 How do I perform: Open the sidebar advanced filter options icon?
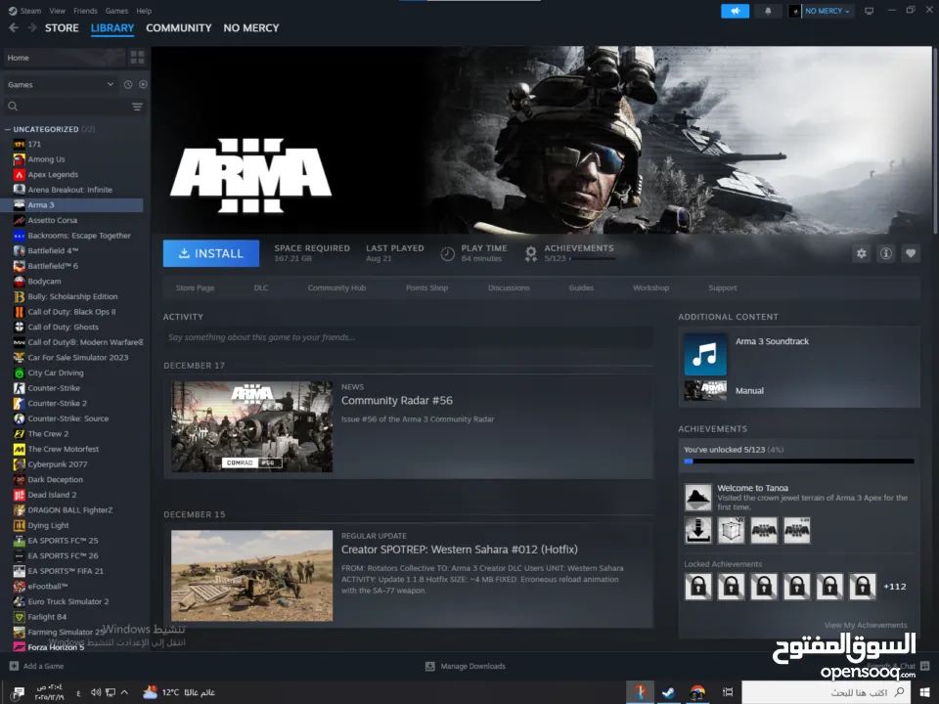click(x=137, y=107)
